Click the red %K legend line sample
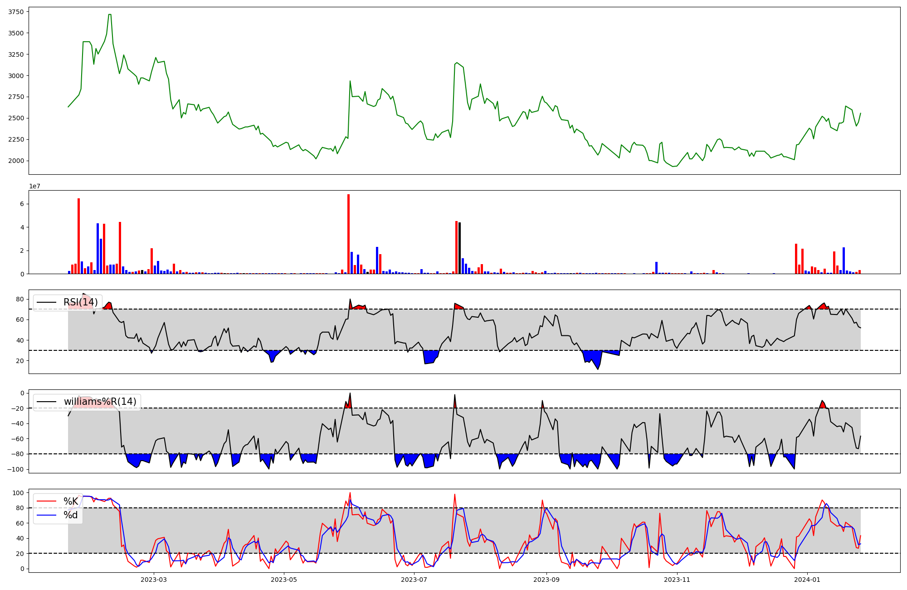Image resolution: width=907 pixels, height=590 pixels. pos(46,501)
